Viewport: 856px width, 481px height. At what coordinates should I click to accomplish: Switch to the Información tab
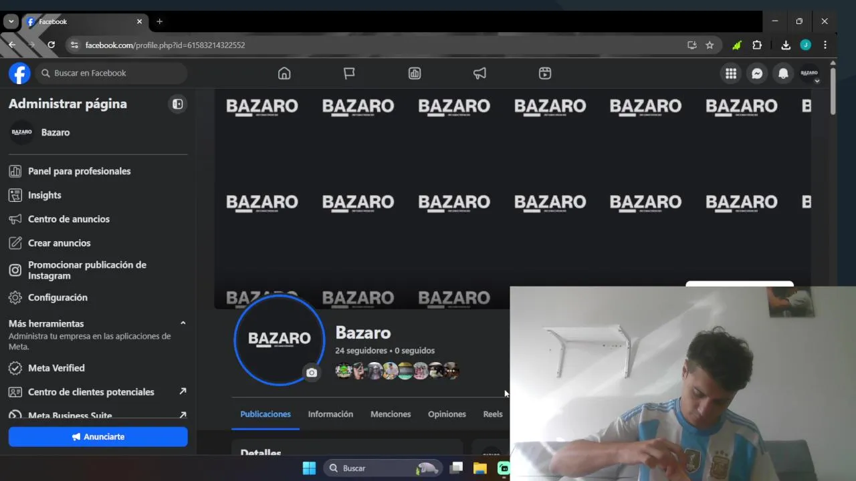330,414
